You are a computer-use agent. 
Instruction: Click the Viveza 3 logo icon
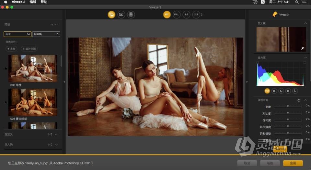coord(275,14)
